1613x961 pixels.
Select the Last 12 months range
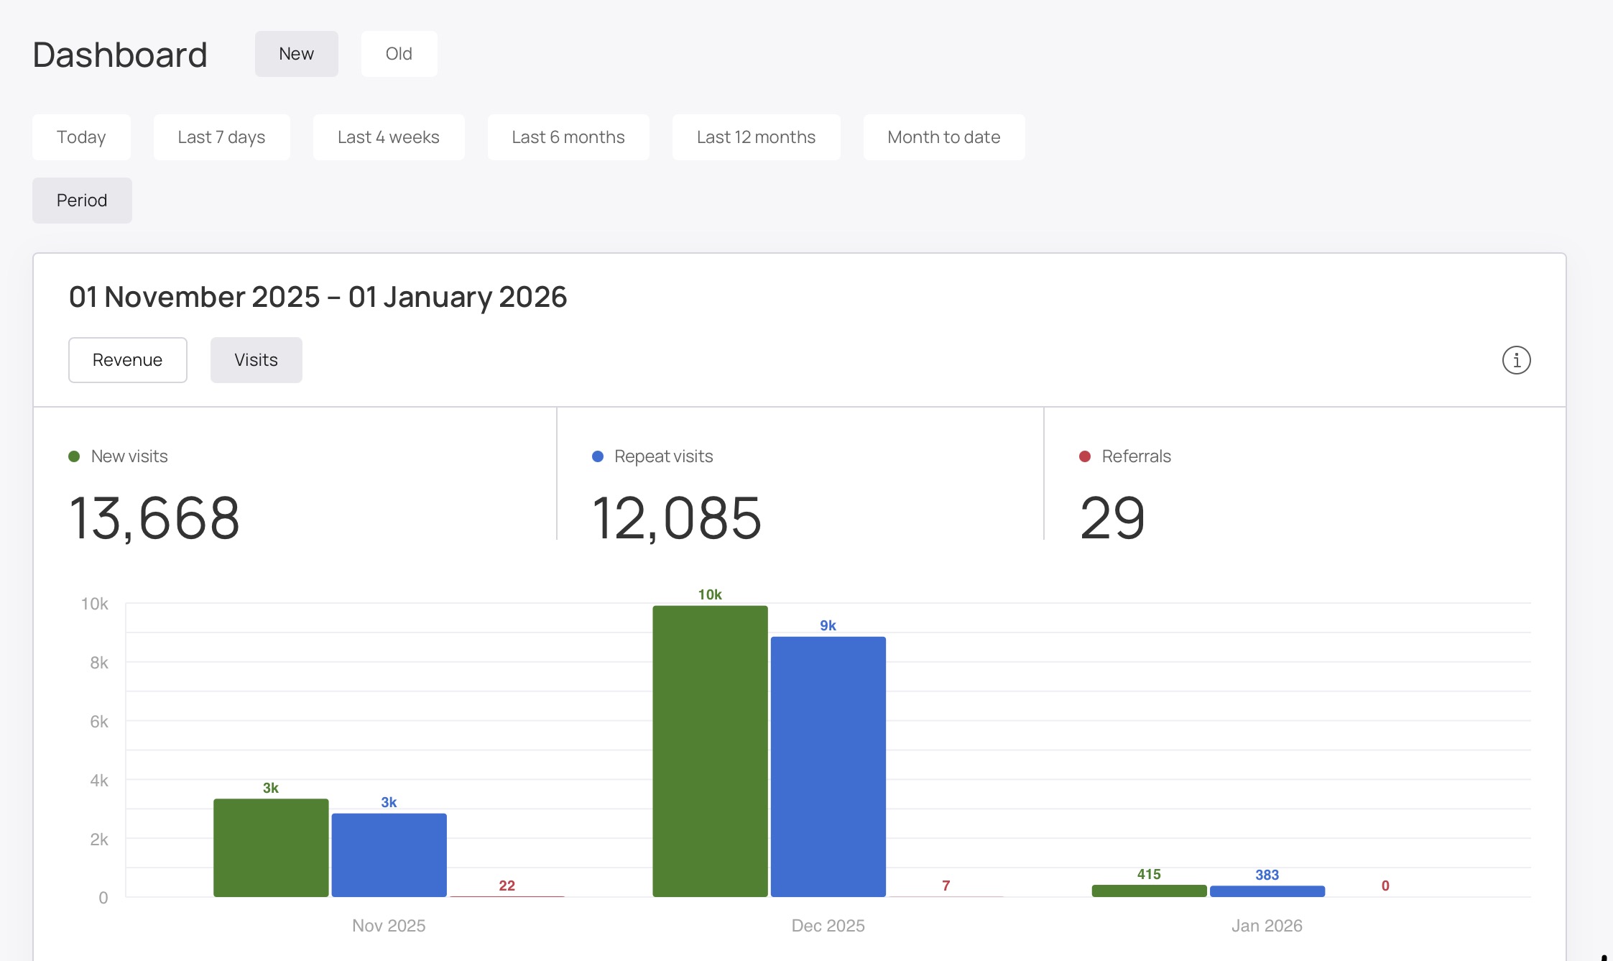coord(756,137)
